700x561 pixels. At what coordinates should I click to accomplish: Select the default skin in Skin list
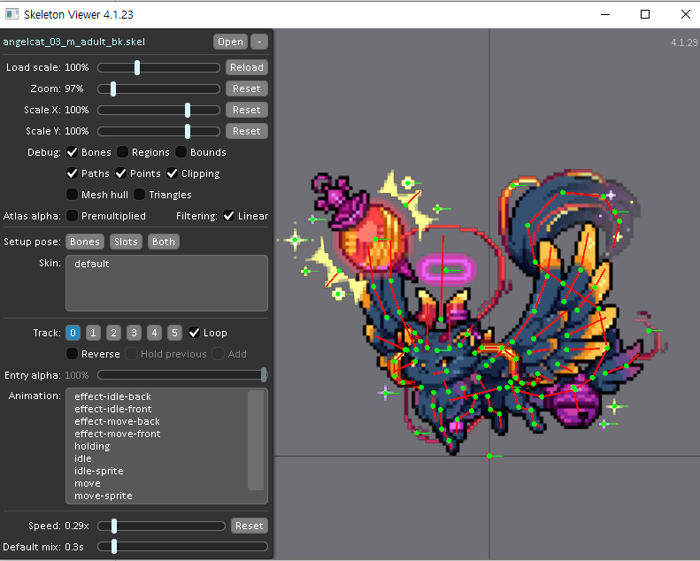pyautogui.click(x=92, y=264)
